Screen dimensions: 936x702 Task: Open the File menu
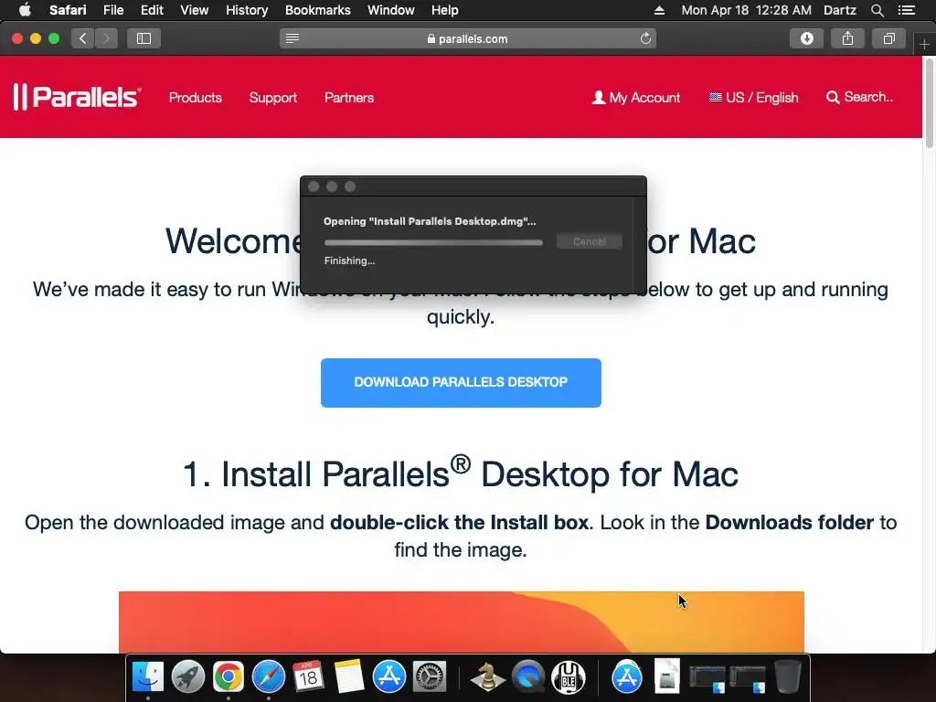[x=112, y=10]
